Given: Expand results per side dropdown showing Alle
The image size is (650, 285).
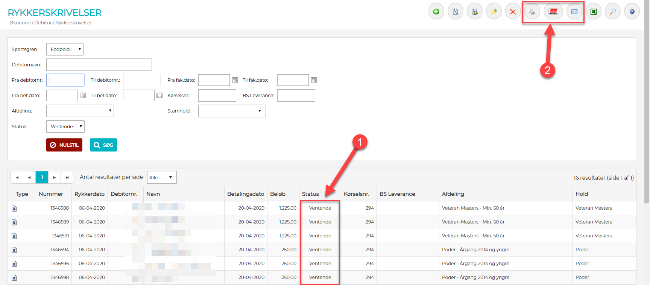Looking at the screenshot, I should click(x=161, y=177).
